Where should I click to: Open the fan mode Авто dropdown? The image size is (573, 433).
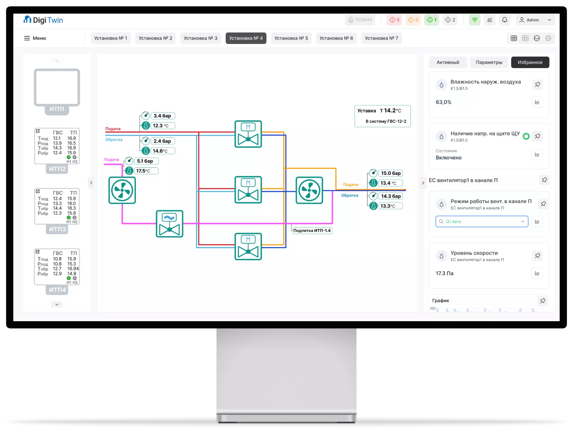[482, 221]
